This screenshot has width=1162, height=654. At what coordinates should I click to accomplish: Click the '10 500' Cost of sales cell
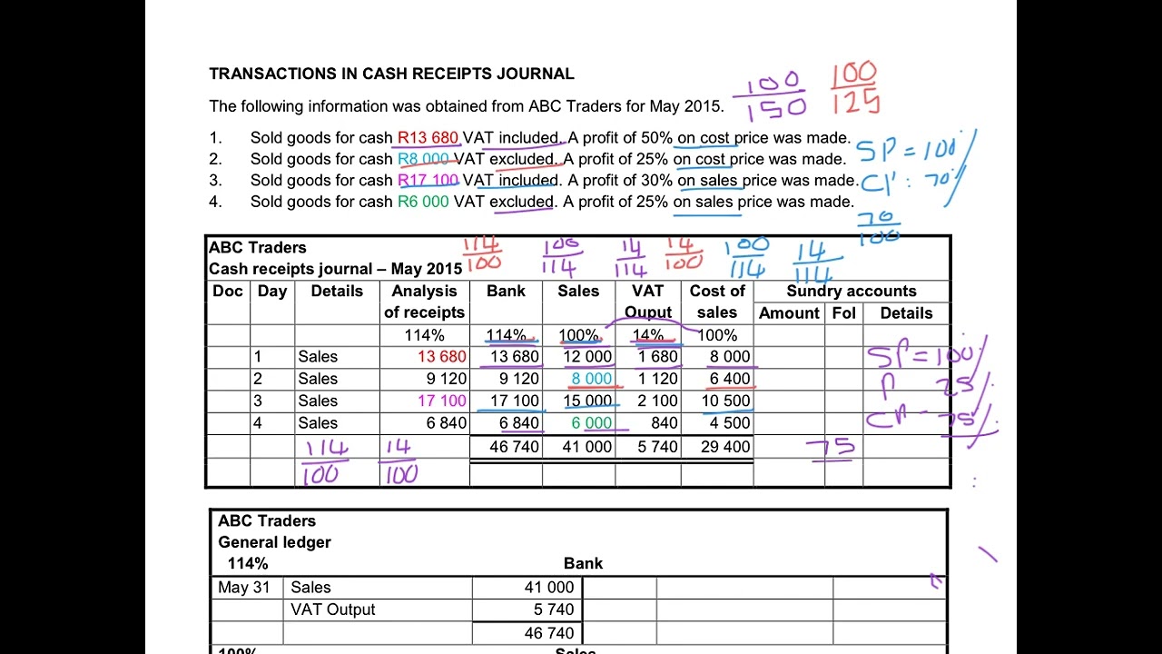tap(726, 401)
